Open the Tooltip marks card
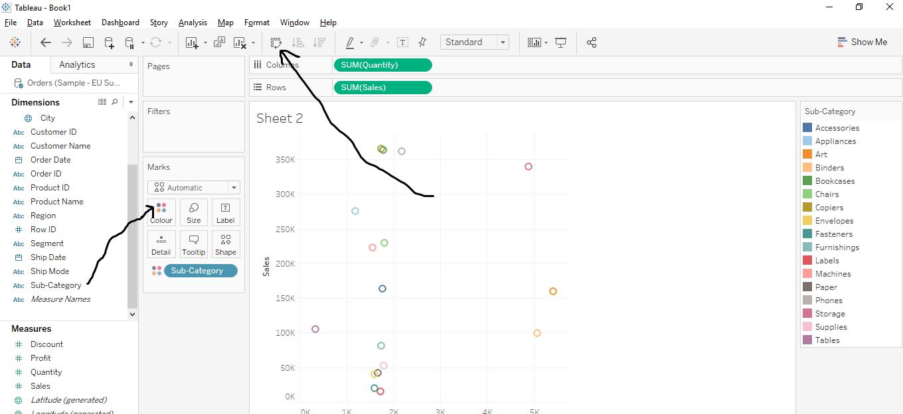Screen dimensions: 903x414 point(193,244)
